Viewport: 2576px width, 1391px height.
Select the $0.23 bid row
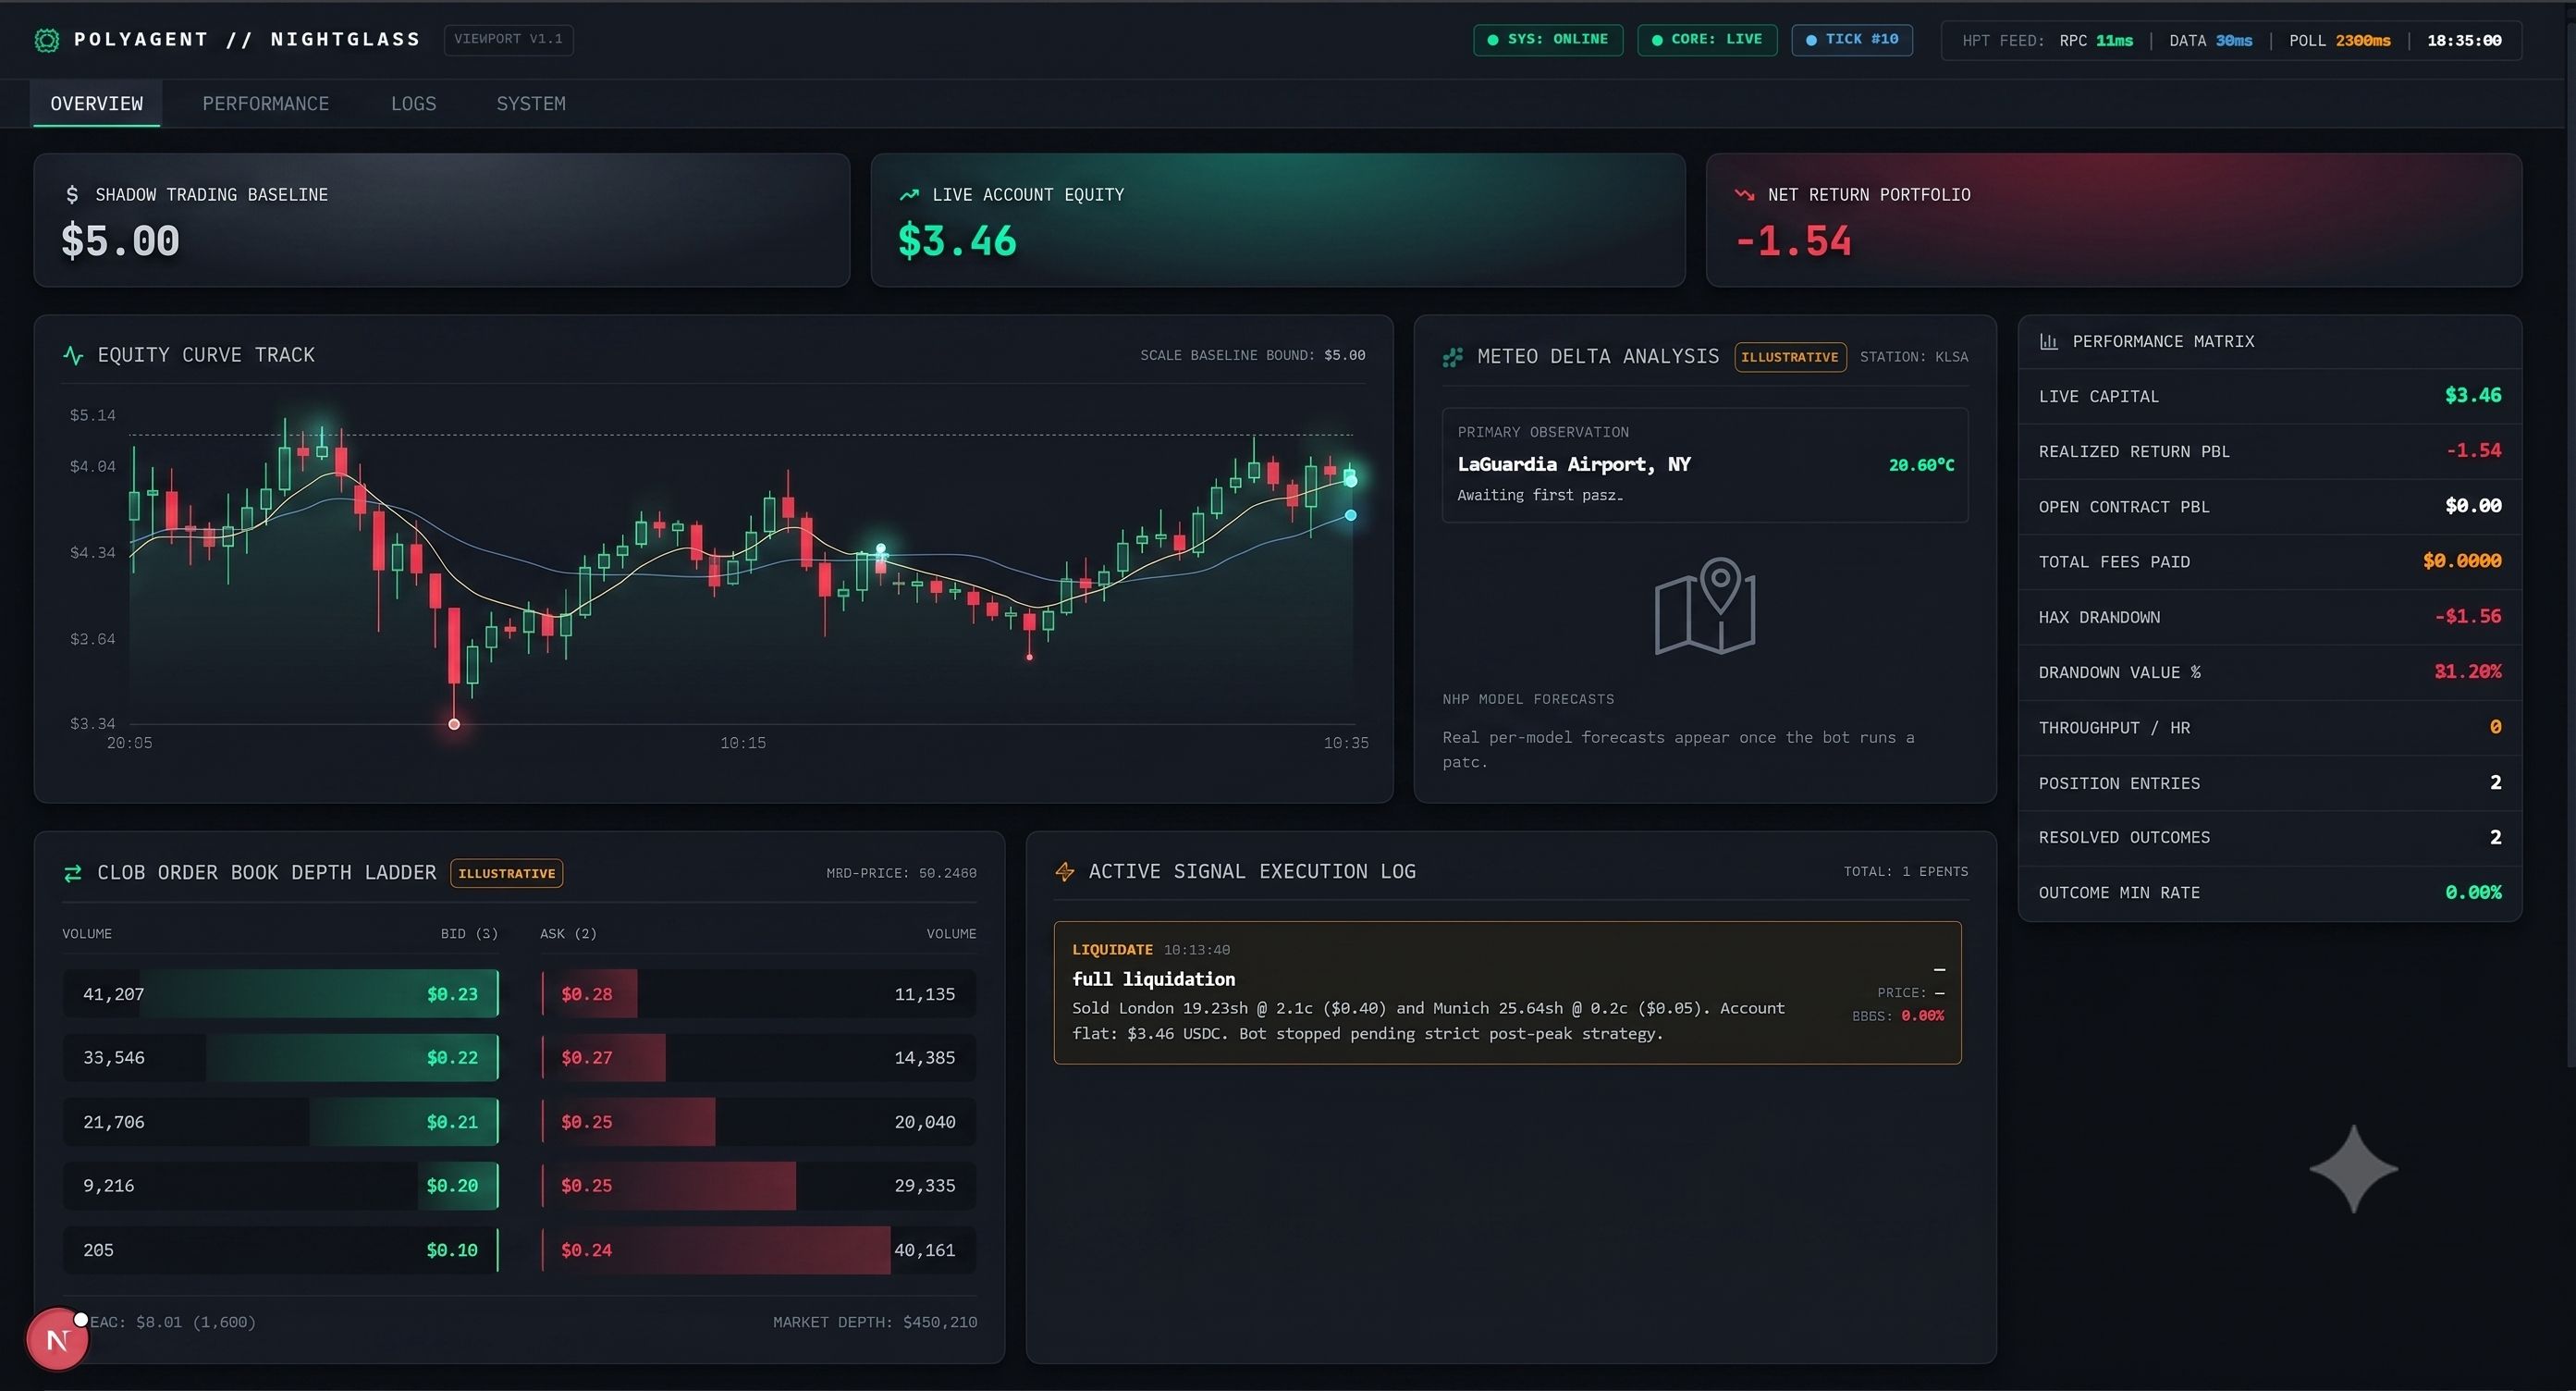[x=280, y=994]
